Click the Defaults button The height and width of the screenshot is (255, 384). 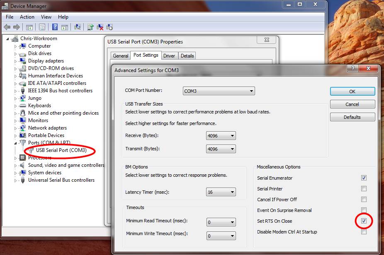pos(352,117)
